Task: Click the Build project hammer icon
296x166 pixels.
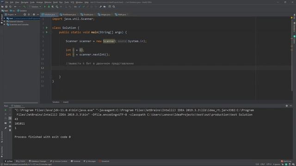Action: (25, 6)
